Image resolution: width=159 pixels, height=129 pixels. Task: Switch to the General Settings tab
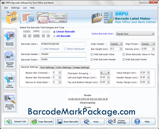29,67
